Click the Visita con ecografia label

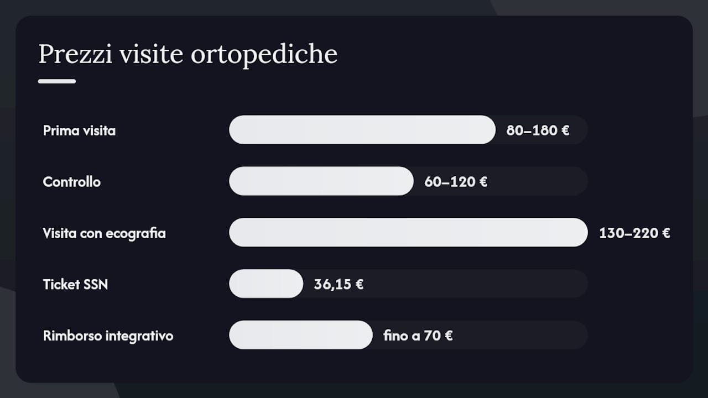(104, 233)
